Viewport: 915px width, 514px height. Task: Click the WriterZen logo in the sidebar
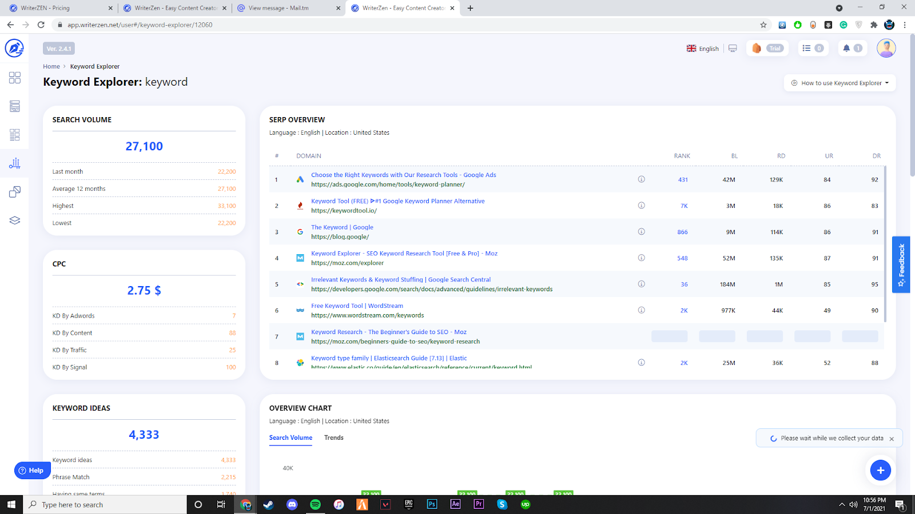pos(14,48)
